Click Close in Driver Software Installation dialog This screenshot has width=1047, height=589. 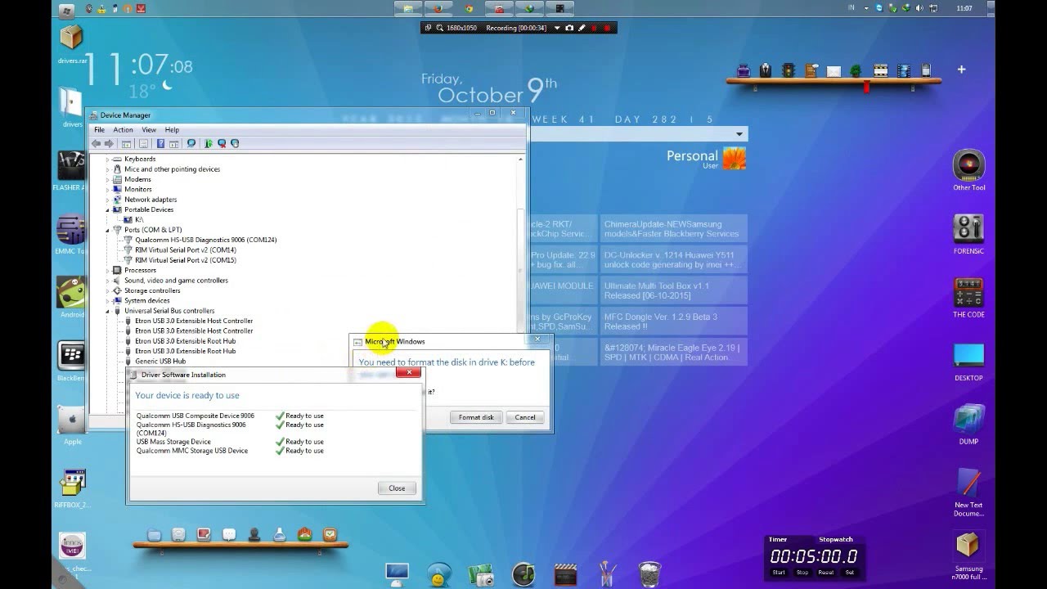[397, 488]
